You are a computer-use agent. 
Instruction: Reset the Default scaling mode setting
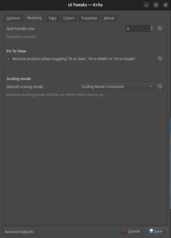click(160, 87)
